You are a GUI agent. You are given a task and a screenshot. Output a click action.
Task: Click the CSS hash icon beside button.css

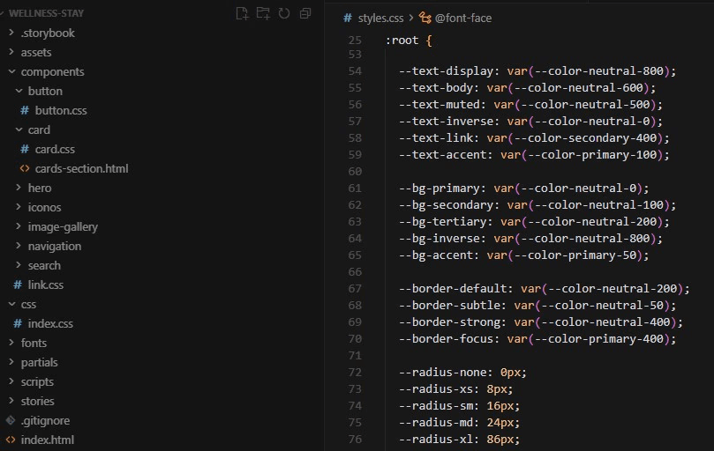pos(25,110)
